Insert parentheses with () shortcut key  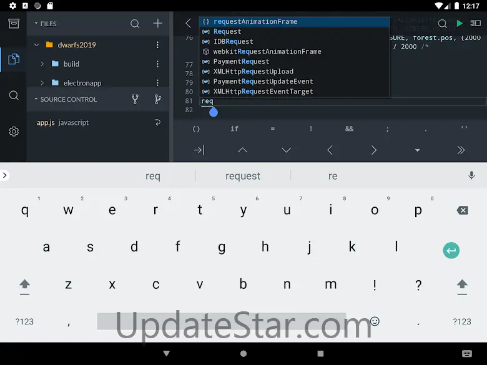(x=196, y=129)
